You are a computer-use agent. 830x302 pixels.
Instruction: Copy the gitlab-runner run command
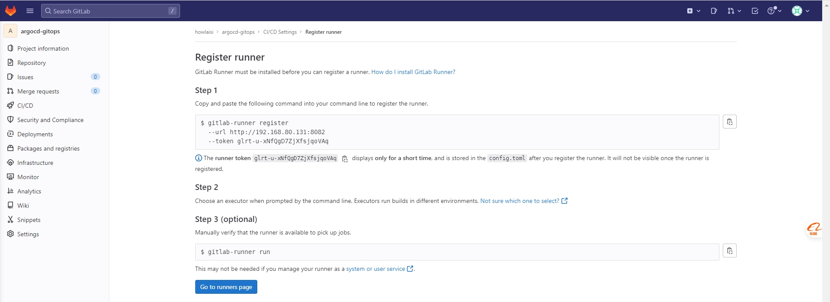[729, 251]
